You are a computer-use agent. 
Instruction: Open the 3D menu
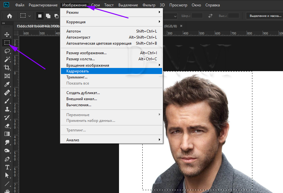coord(162,5)
